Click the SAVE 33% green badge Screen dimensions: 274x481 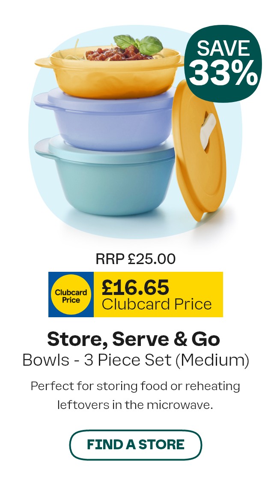point(223,63)
